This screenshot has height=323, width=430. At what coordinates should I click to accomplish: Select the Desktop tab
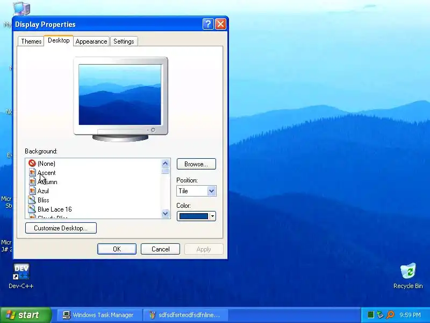pyautogui.click(x=59, y=40)
